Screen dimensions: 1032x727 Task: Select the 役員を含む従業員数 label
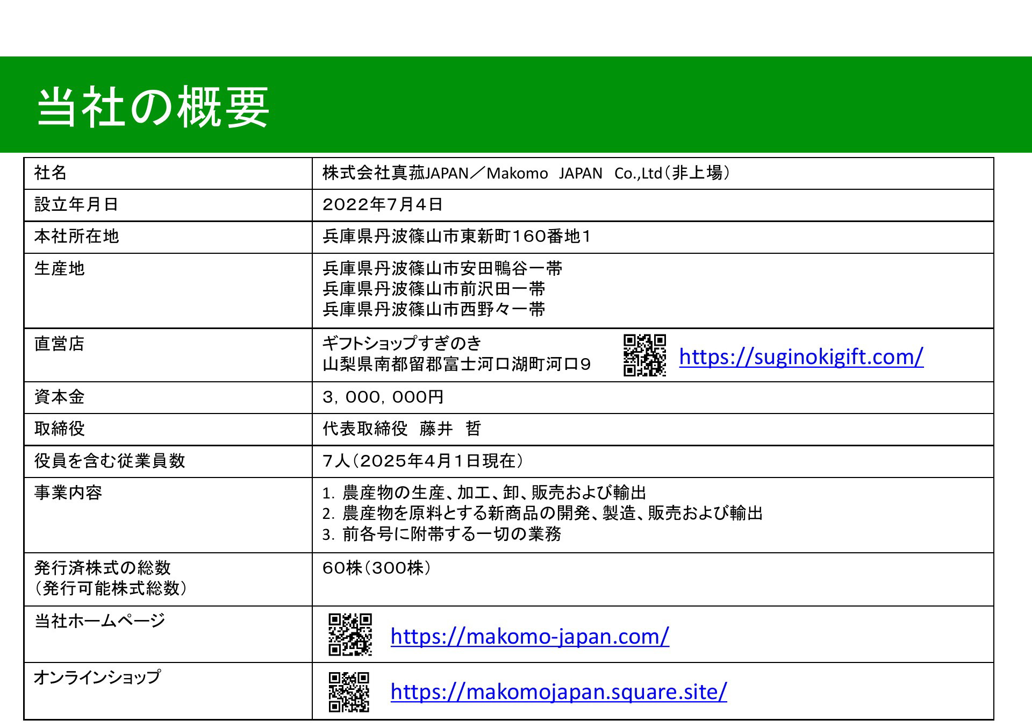pos(110,461)
